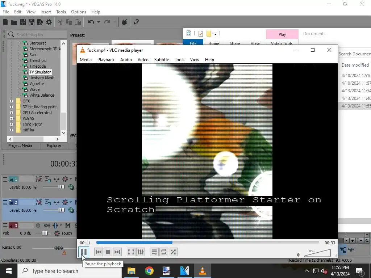
Task: Open VLC extended settings equalizer icon
Action: tap(141, 252)
